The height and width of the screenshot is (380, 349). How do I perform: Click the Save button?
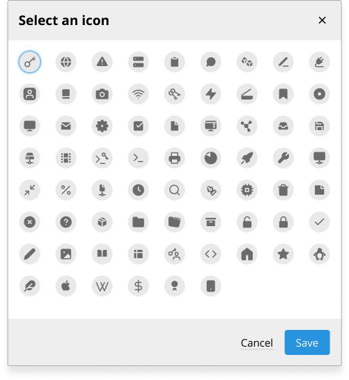pos(307,342)
